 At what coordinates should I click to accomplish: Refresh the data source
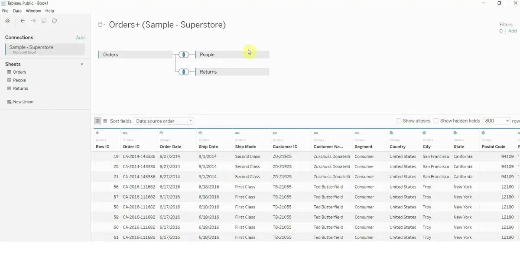pos(54,21)
